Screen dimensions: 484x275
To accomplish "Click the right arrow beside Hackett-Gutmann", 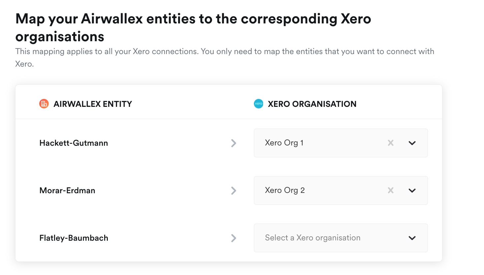I will coord(234,143).
